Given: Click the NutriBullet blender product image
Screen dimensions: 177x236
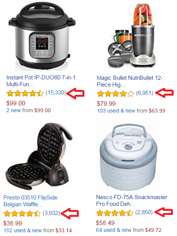Looking at the screenshot, I should click(x=132, y=36).
